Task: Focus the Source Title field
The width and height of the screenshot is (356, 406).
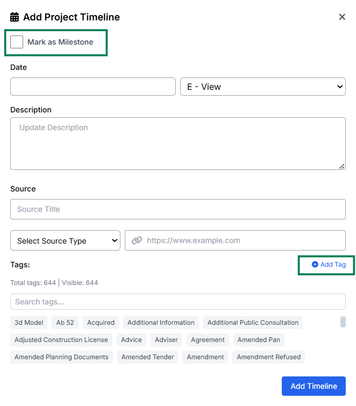Action: click(x=177, y=209)
